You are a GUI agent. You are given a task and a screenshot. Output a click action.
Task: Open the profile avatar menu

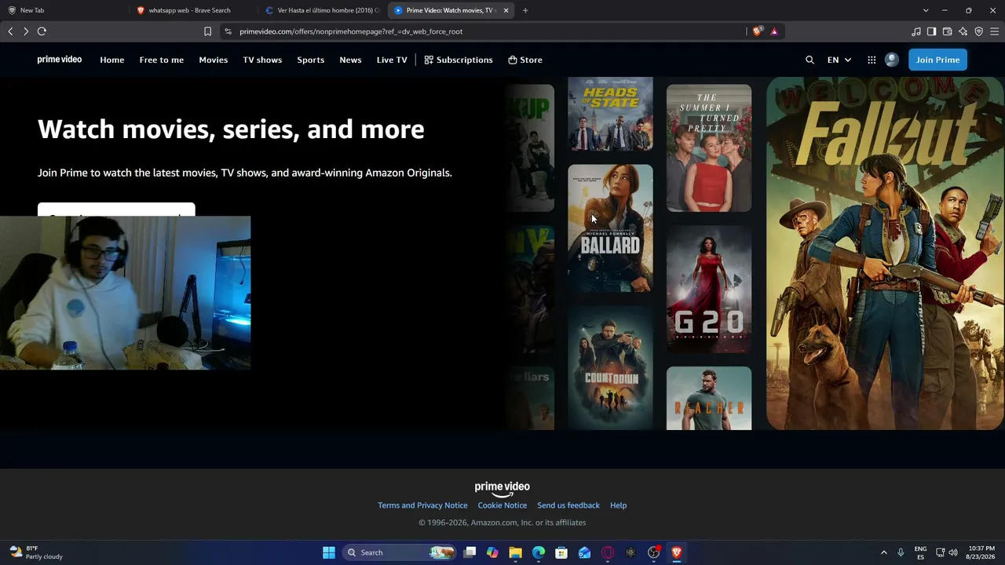pyautogui.click(x=892, y=60)
